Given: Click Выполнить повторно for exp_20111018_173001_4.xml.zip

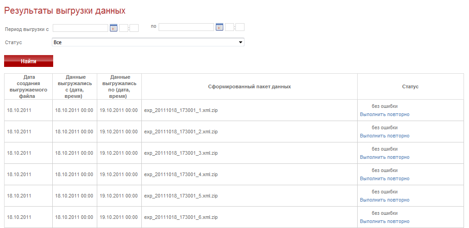Looking at the screenshot, I should 384,178.
